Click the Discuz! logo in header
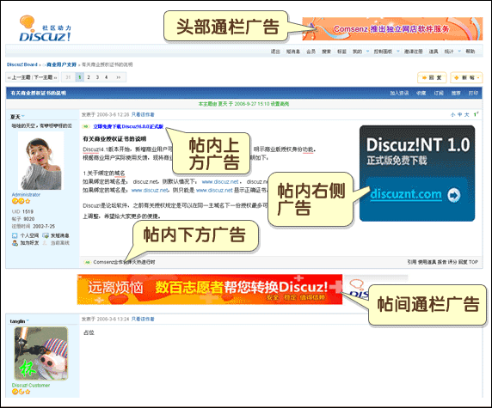492x408 pixels. tap(46, 29)
